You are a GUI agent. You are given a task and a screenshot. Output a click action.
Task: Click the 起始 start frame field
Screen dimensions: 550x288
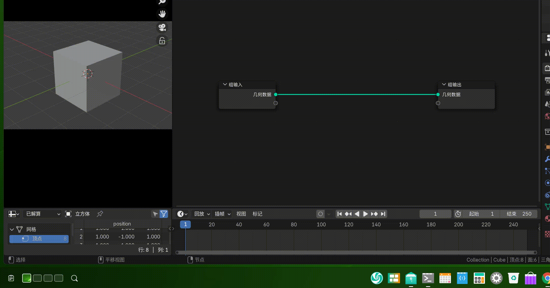[x=481, y=214]
